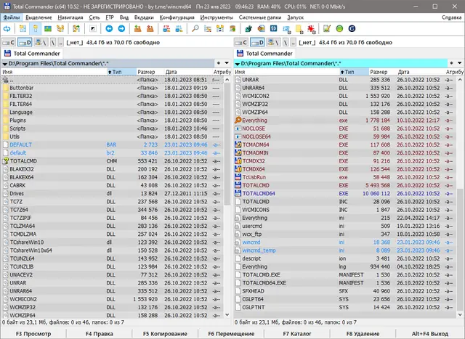Select left panel Total Commander tab

click(32, 54)
